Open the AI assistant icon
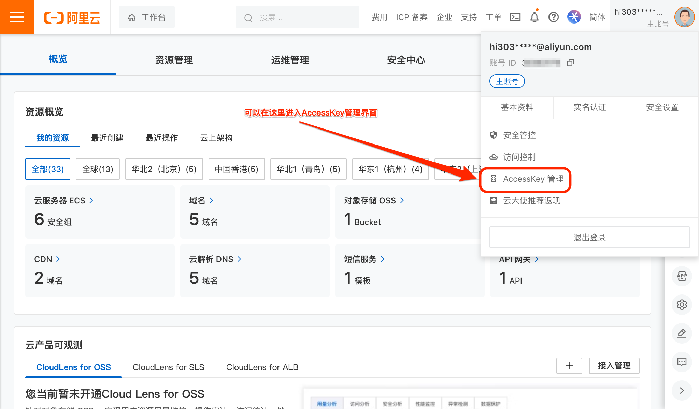Viewport: 699px width, 409px height. point(574,17)
